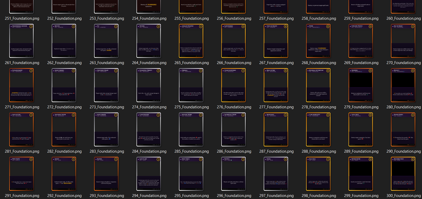Click thumbnail of 269_Foundation.png
The image size is (422, 199).
(361, 41)
